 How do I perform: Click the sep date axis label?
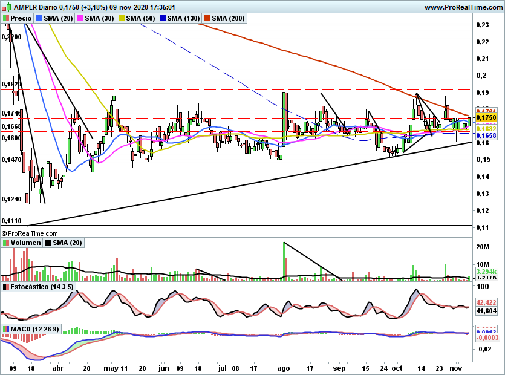click(339, 368)
